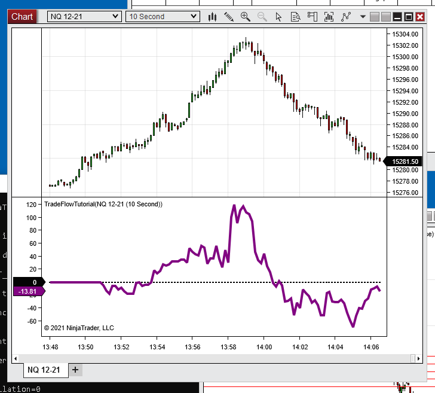Click the 15281.50 current price marker
Screen dimensions: 435x393
click(x=403, y=162)
